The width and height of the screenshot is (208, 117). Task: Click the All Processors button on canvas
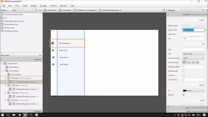67,43
